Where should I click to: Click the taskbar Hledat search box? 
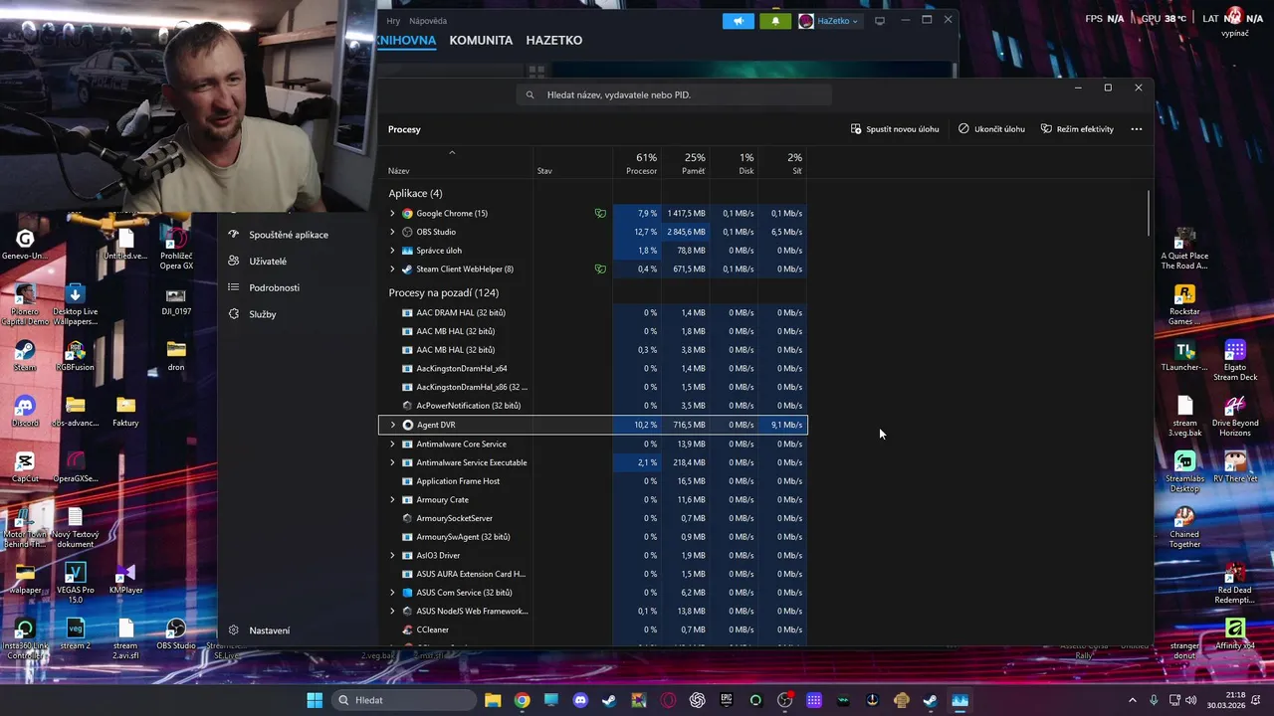tap(402, 700)
